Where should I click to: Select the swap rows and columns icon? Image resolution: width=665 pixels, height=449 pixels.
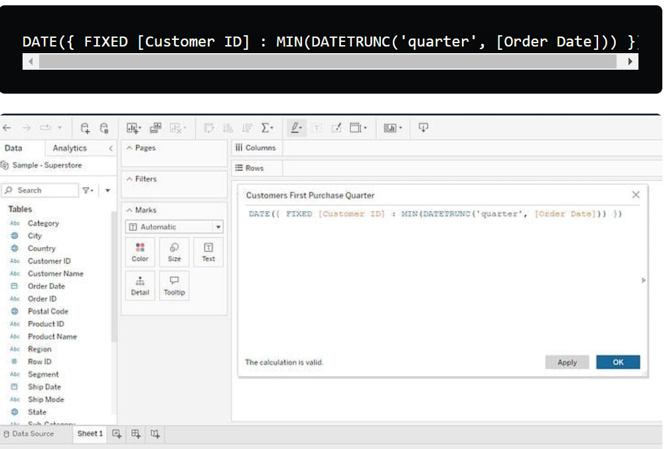click(x=208, y=128)
